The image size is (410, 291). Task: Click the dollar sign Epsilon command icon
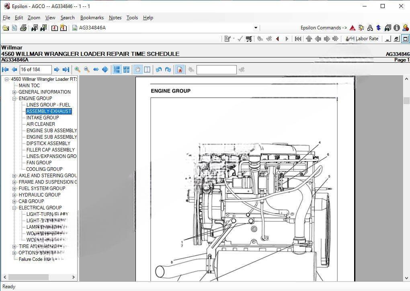coord(378,27)
